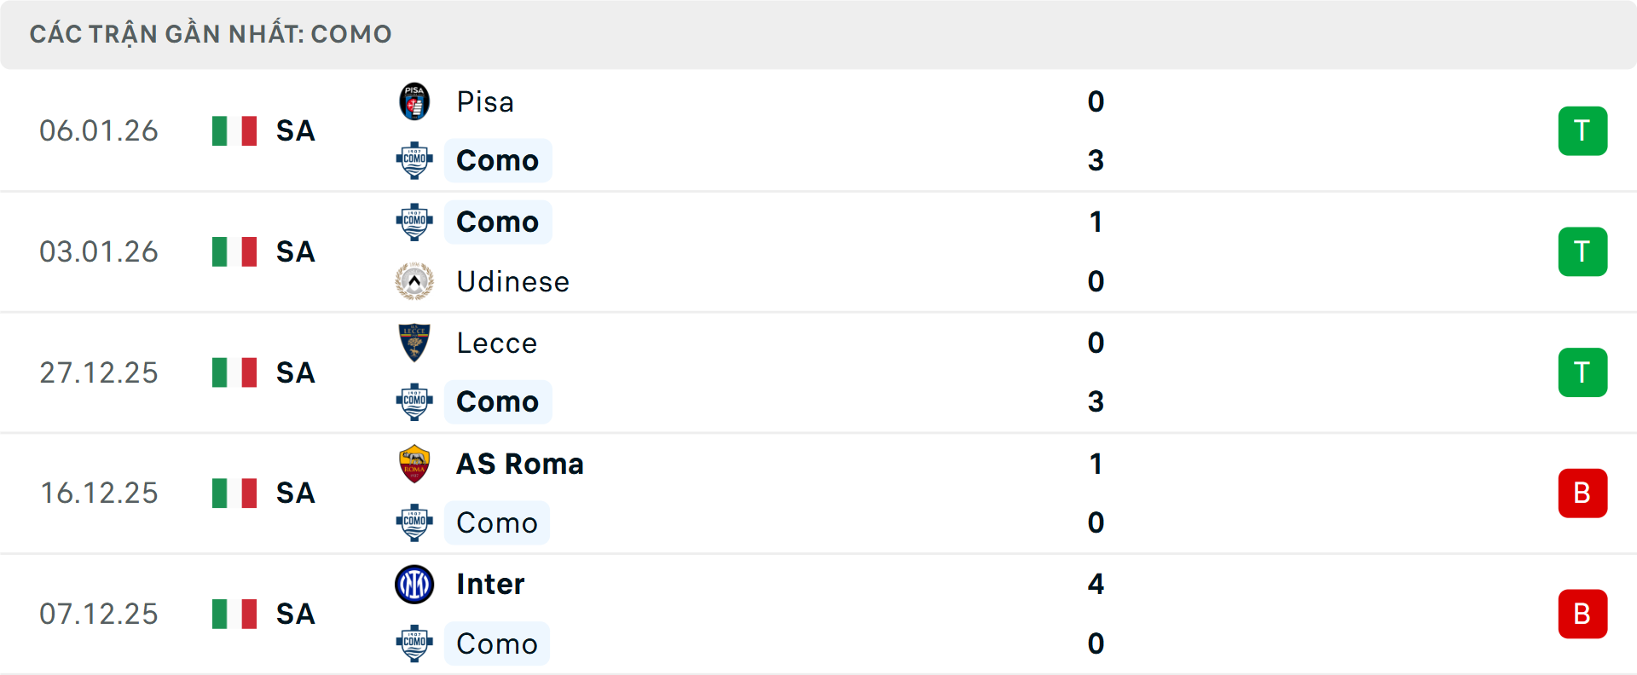Click the Inter club crest icon
Screen dimensions: 1637x675
coord(414,585)
